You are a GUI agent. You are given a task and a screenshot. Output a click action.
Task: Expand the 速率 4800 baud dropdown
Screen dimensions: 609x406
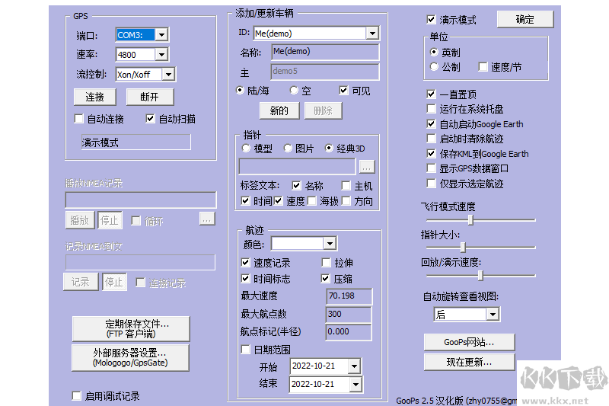pyautogui.click(x=161, y=55)
